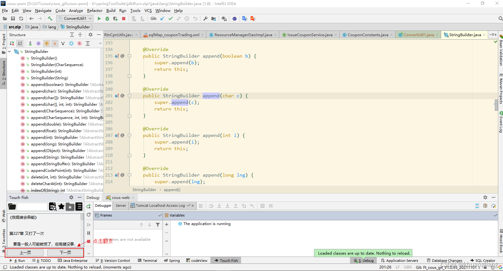Viewport: 503px width, 271px height.
Task: Toggle show non-public members lock filter
Action: tap(55, 43)
